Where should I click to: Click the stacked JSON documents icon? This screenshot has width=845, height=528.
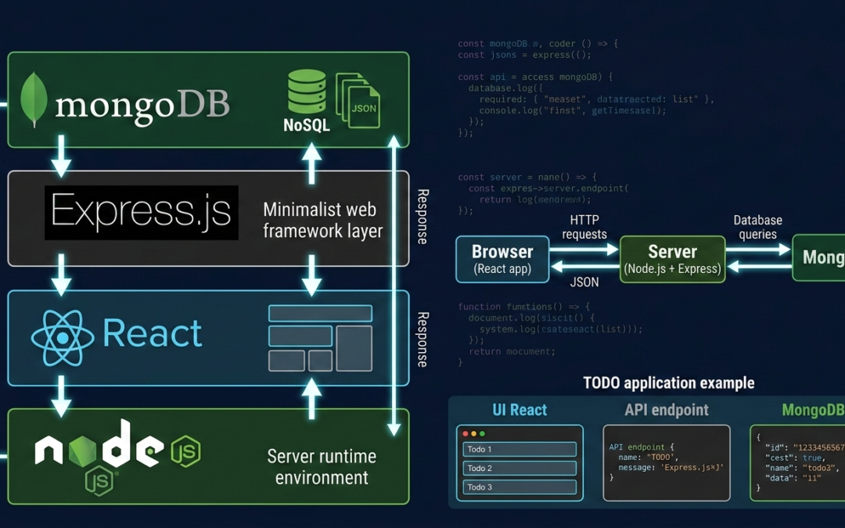pos(358,101)
